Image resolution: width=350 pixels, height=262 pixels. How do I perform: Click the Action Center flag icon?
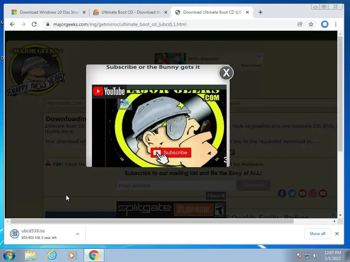299,256
